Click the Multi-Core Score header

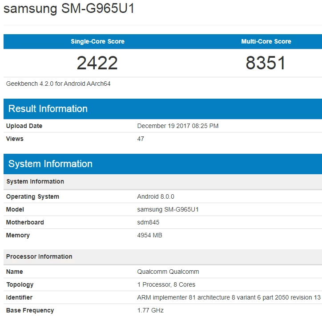[x=266, y=41]
